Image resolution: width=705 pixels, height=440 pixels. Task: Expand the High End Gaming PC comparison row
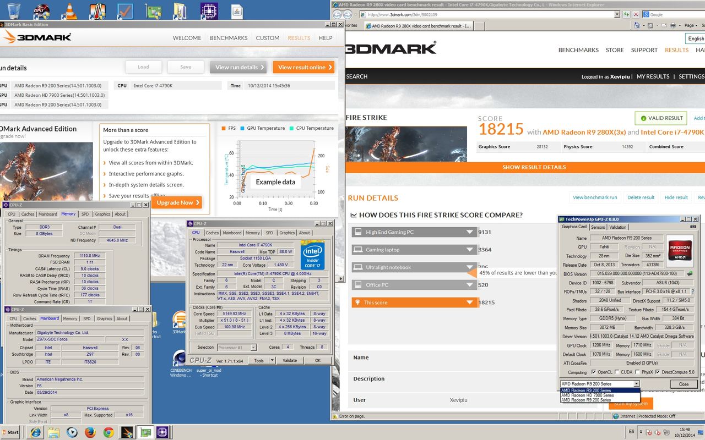point(469,232)
